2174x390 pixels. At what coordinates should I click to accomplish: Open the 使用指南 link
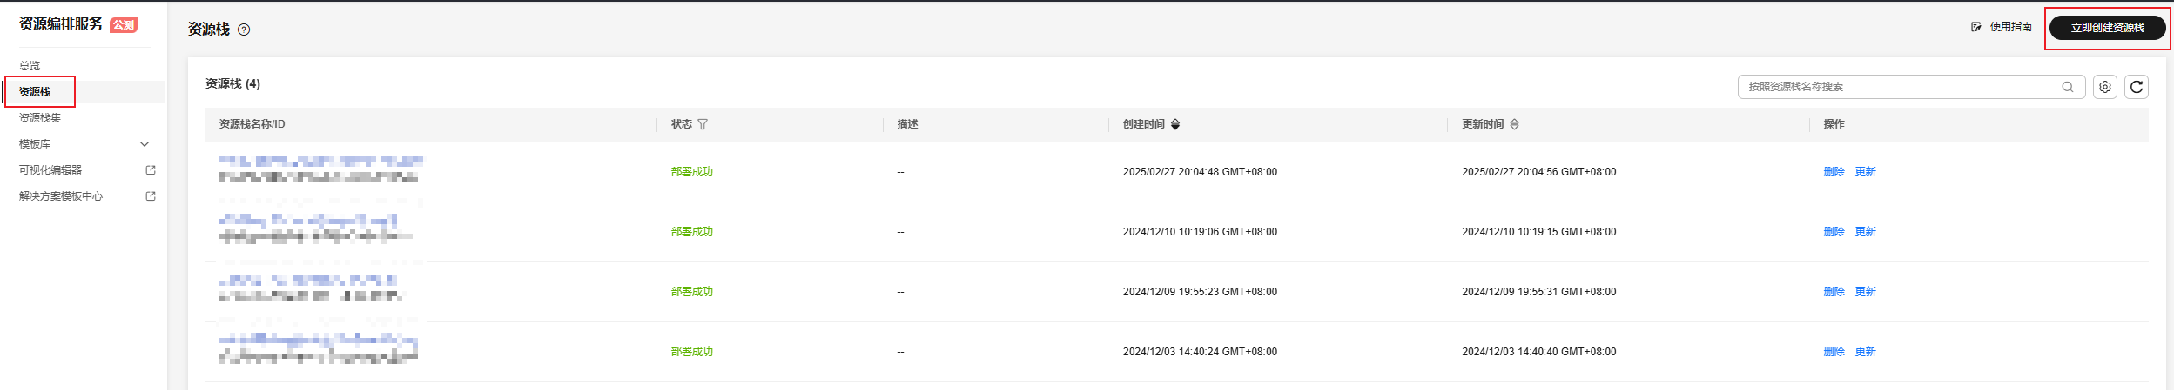point(2009,27)
